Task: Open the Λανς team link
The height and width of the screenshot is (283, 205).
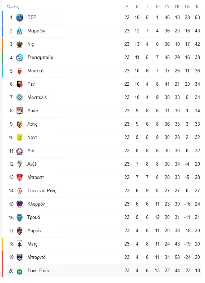Action: pyautogui.click(x=32, y=124)
